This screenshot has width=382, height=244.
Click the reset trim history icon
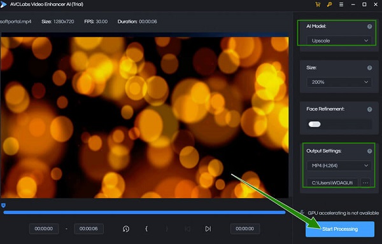[x=126, y=229]
